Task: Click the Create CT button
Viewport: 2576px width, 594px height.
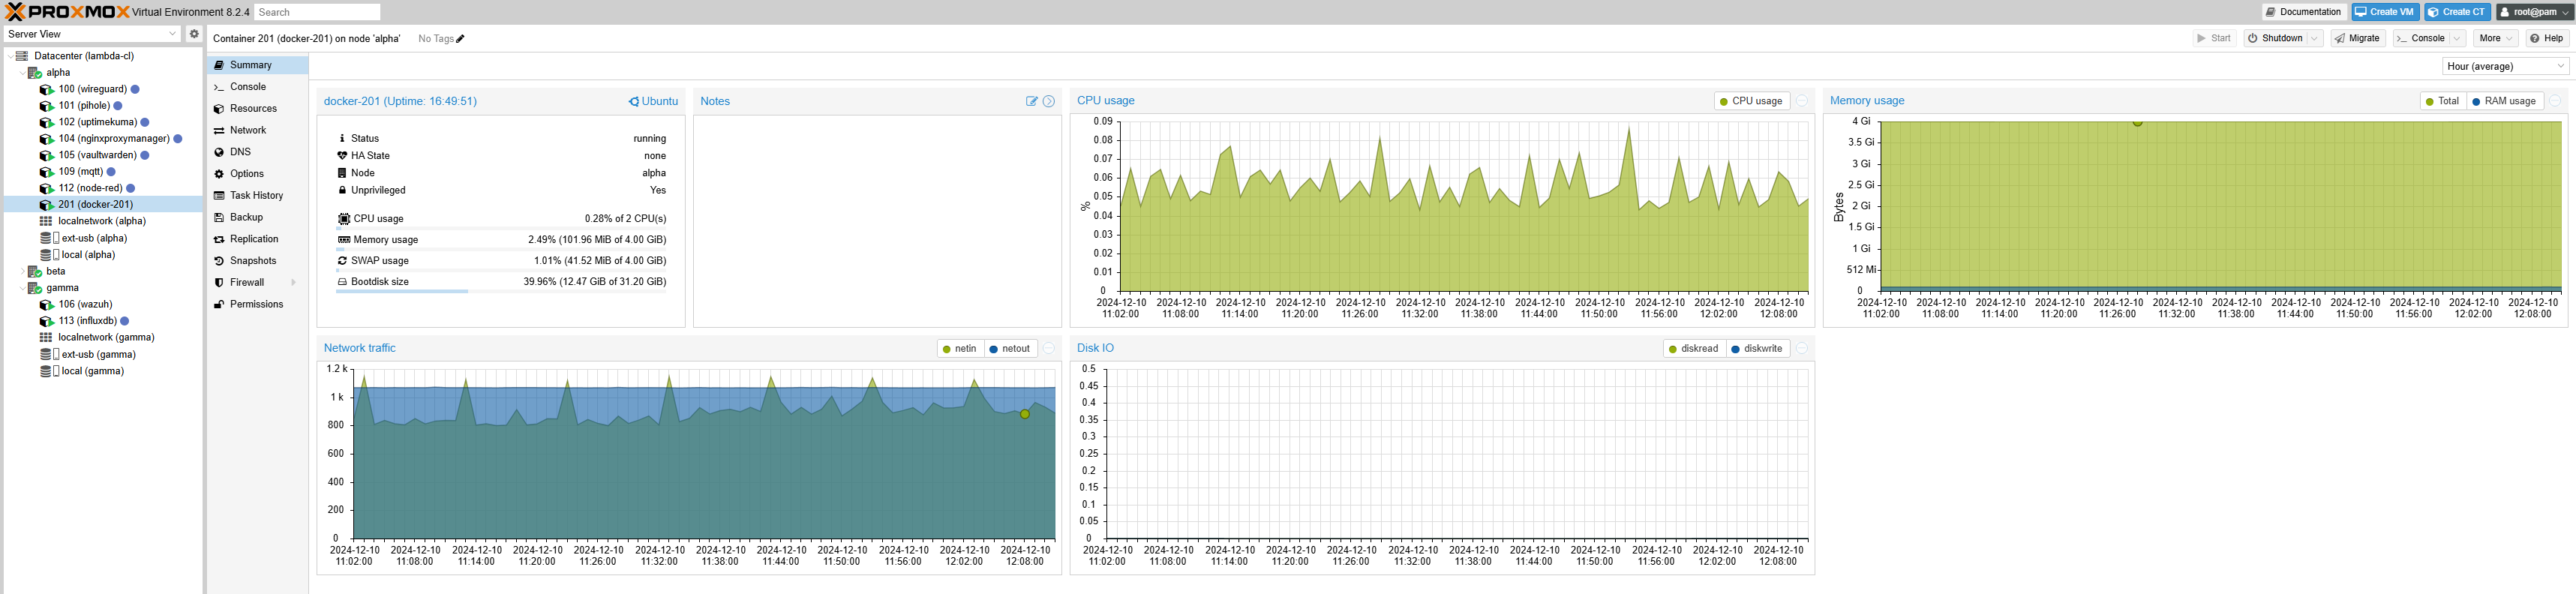Action: 2456,12
